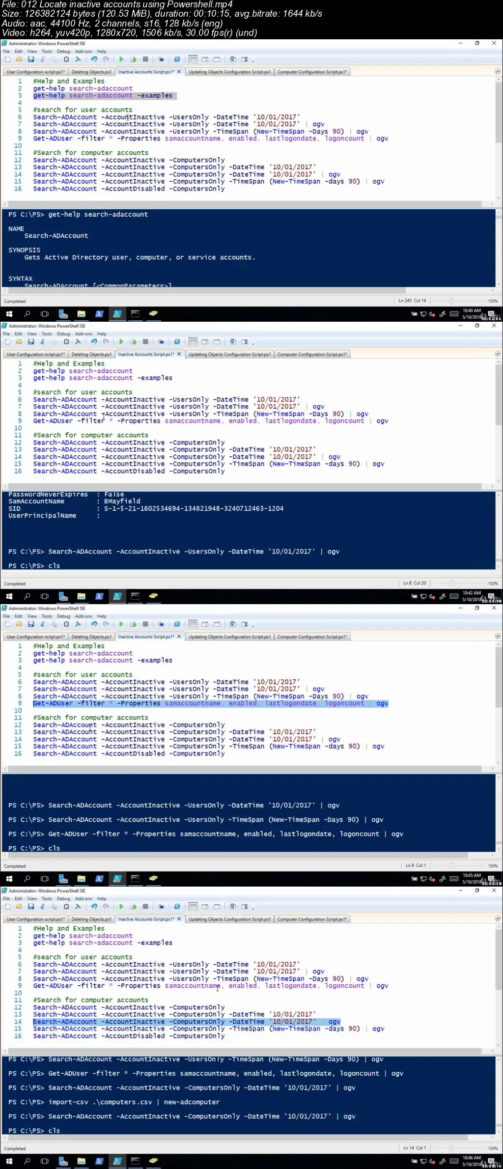Open Debug menu in Ln 8 Col 20 window
Viewport: 503px width, 1169px height.
(x=63, y=334)
